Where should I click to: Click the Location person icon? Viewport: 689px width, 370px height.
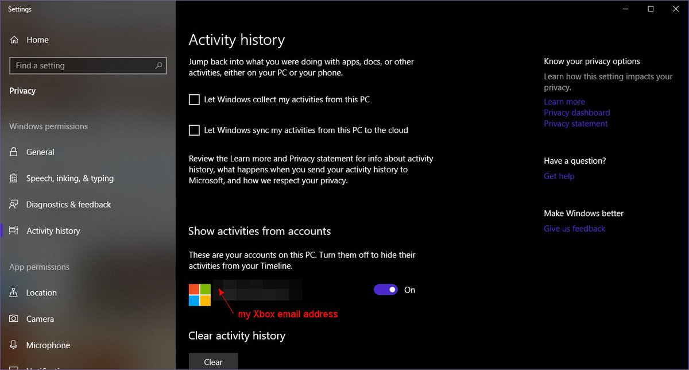click(x=14, y=292)
